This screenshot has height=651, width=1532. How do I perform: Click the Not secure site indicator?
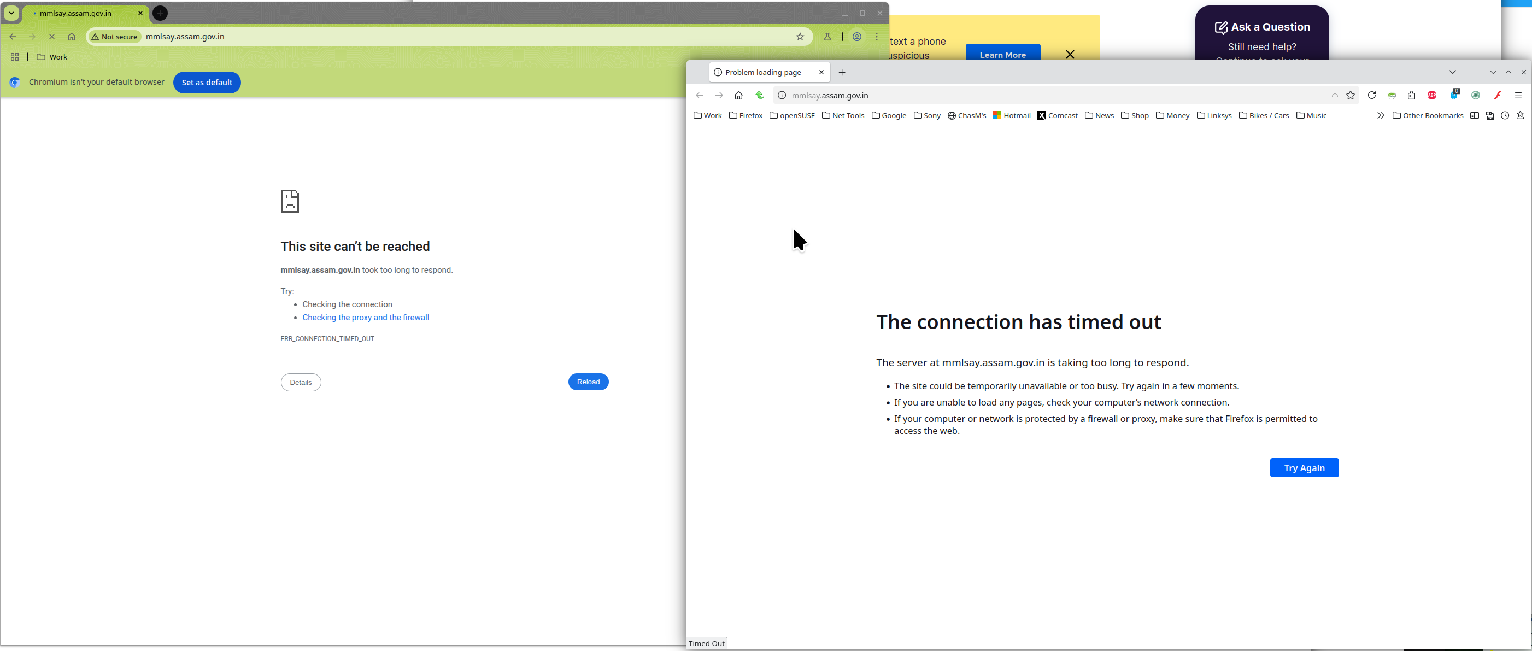[114, 37]
